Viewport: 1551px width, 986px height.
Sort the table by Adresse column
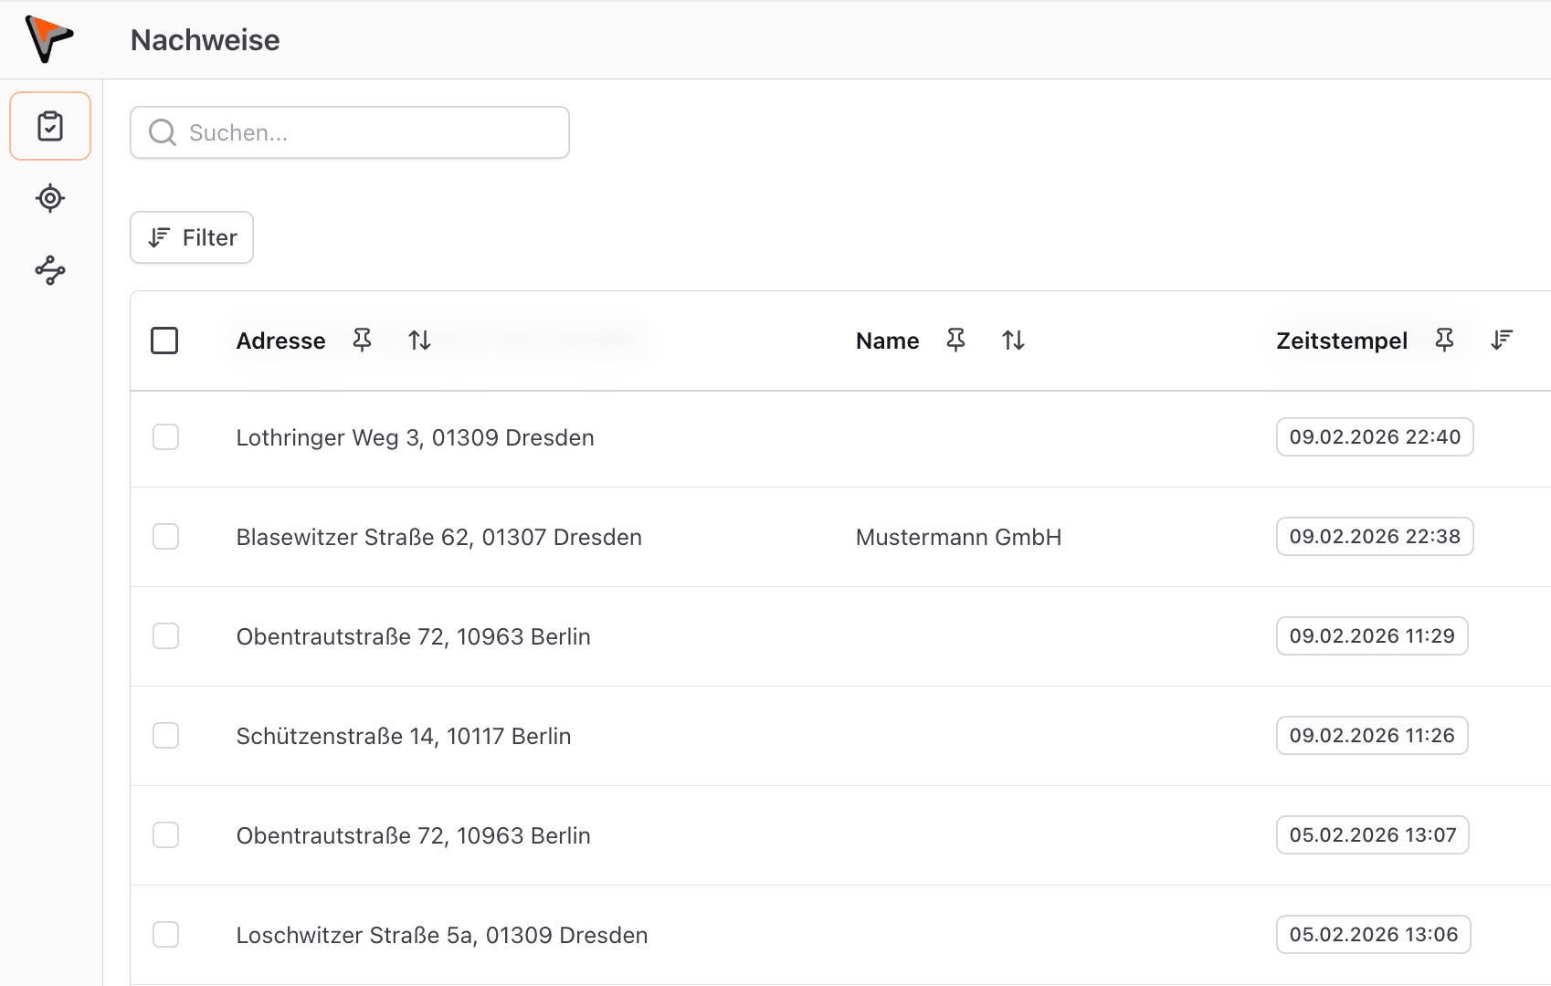click(419, 341)
